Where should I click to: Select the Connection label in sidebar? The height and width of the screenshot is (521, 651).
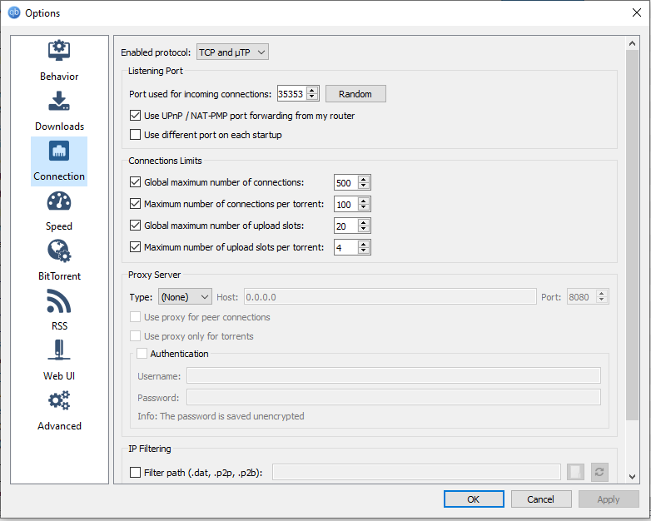pos(59,176)
